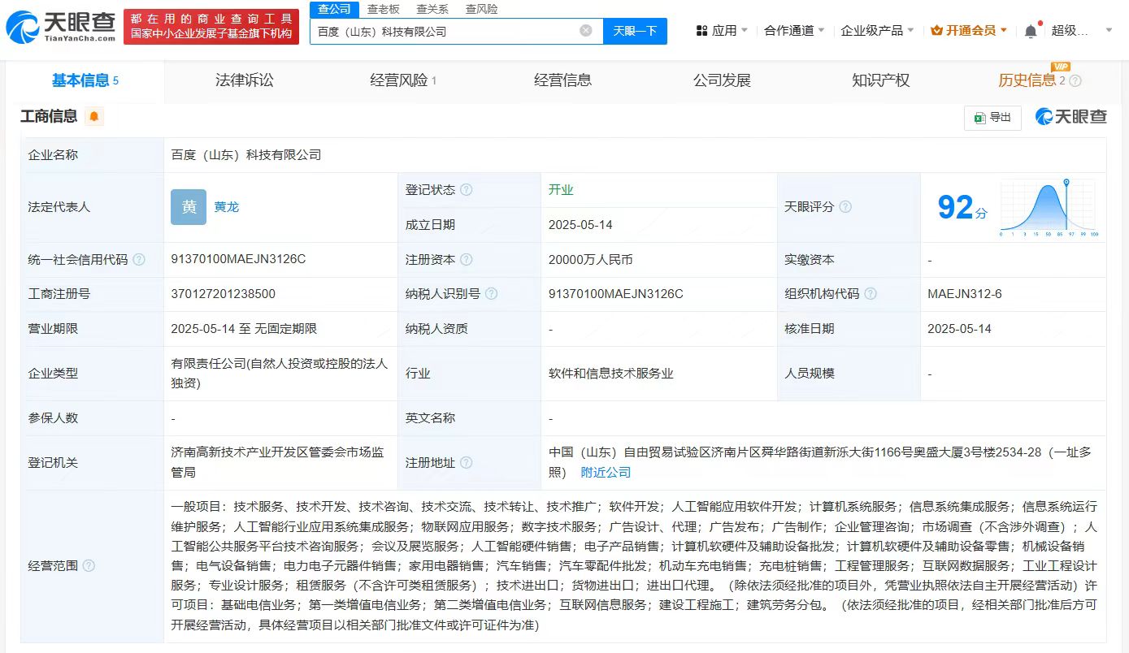Click the help icon beside 经营范围

tap(89, 565)
